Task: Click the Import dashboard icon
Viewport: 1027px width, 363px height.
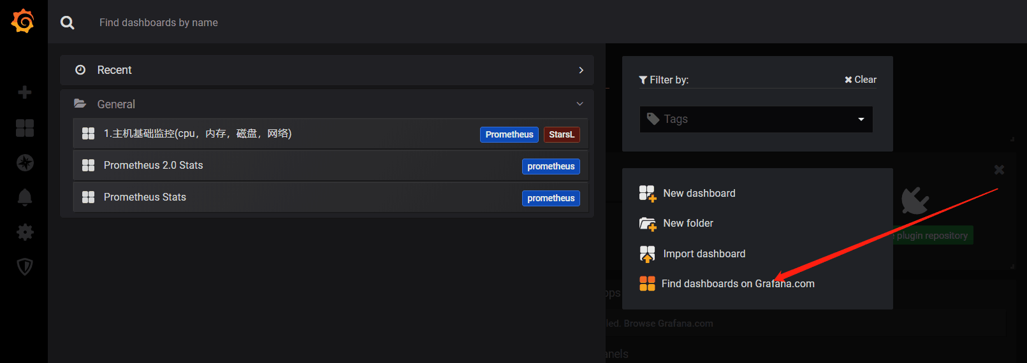Action: coord(648,254)
